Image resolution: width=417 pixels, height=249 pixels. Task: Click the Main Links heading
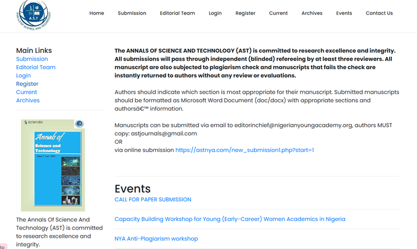(34, 51)
